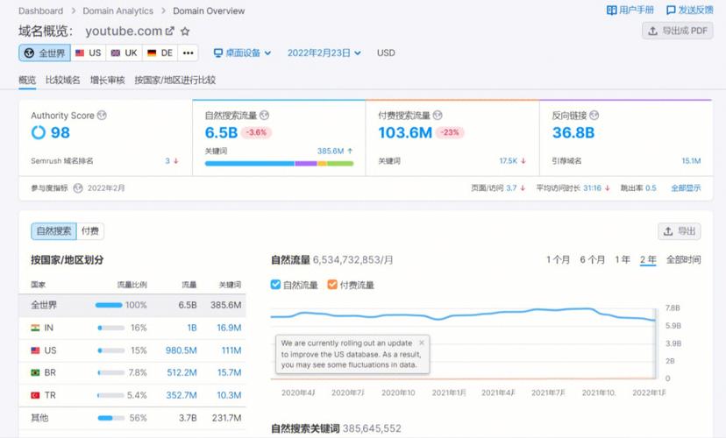The image size is (726, 438).
Task: Click TR traffic value 352.7M
Action: pos(181,395)
